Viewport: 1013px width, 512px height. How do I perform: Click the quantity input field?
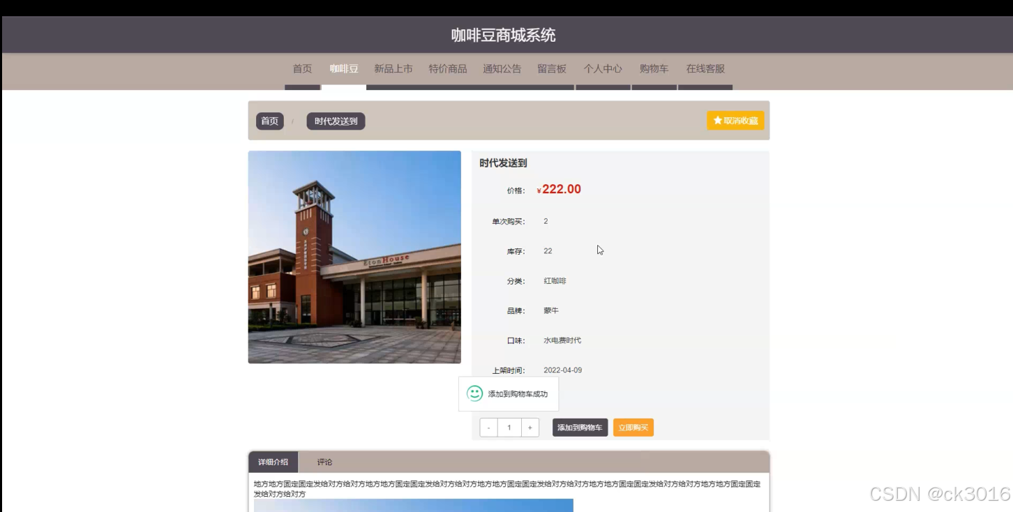point(509,428)
